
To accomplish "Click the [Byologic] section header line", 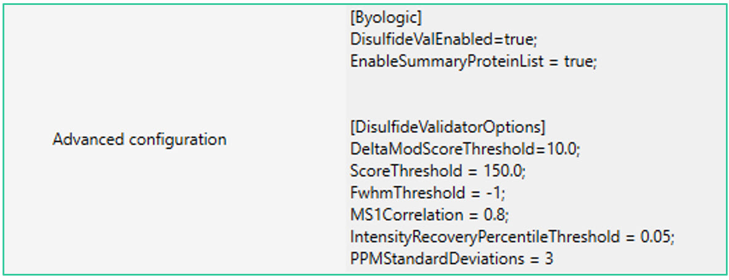I will click(386, 18).
